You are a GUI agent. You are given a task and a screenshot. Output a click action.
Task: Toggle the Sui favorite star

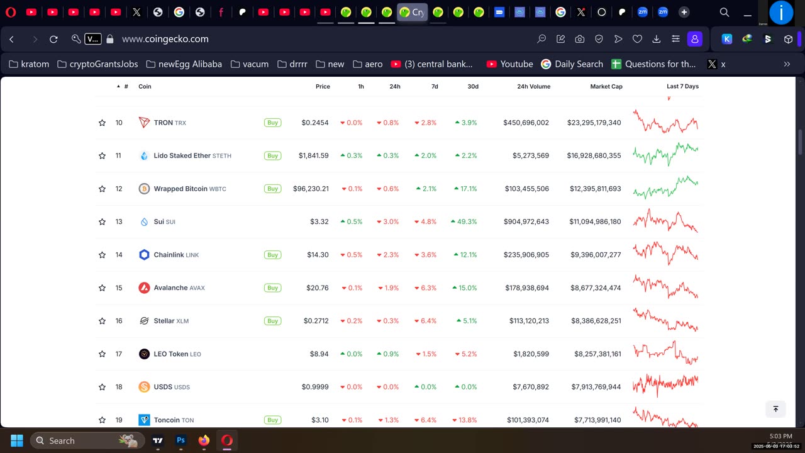point(102,221)
